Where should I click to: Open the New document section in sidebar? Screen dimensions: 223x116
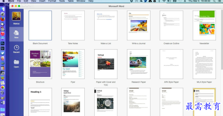pos(16,34)
